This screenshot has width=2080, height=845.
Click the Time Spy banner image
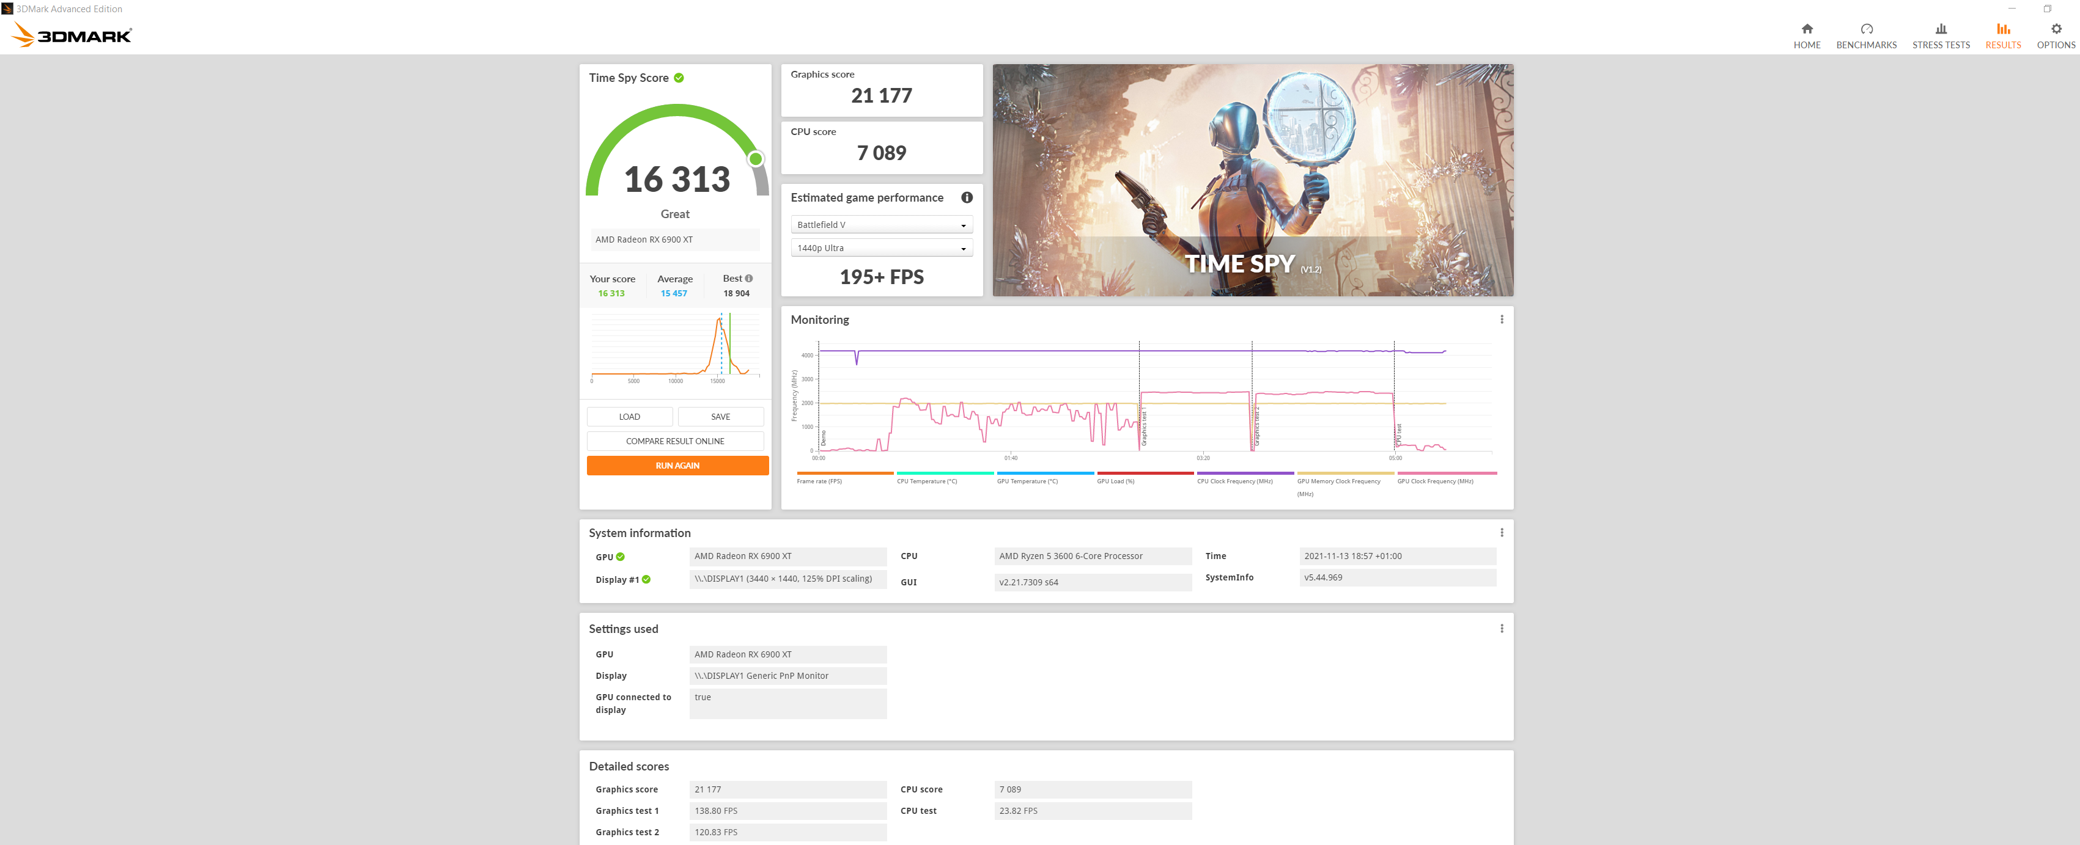[1253, 180]
